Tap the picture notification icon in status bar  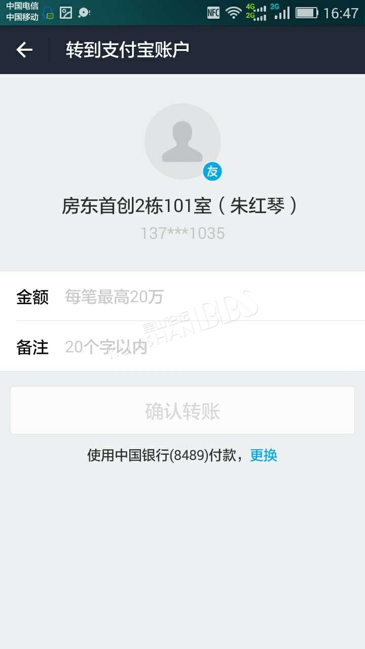[x=66, y=13]
